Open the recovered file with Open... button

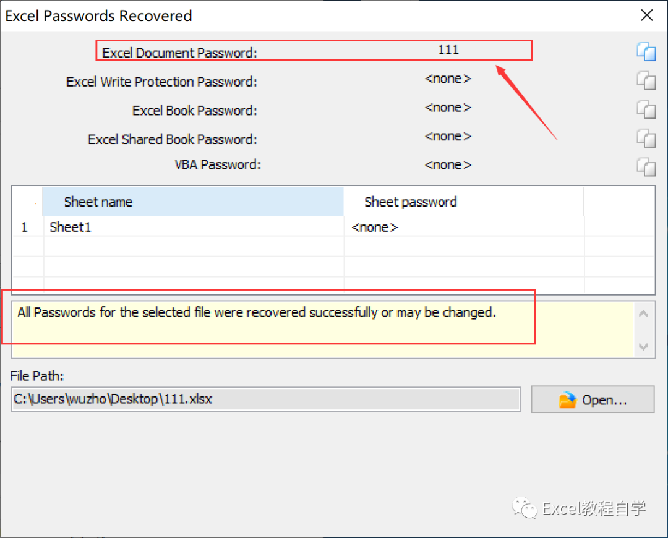(x=593, y=399)
